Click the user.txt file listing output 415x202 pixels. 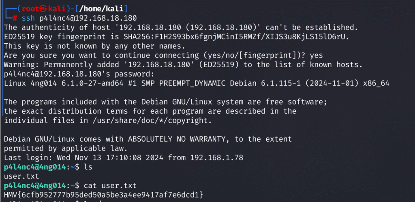pyautogui.click(x=21, y=176)
